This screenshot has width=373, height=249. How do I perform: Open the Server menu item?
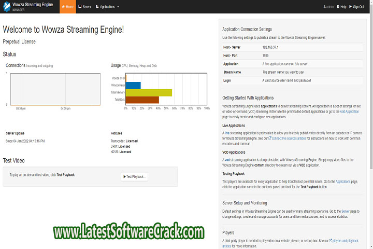pyautogui.click(x=84, y=7)
